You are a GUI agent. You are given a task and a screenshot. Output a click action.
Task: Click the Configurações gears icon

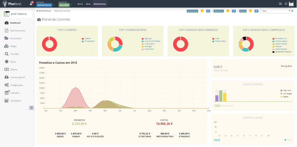point(7,85)
